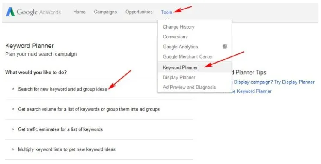Click the Planner Tips heading
The width and height of the screenshot is (321, 164).
pyautogui.click(x=249, y=72)
